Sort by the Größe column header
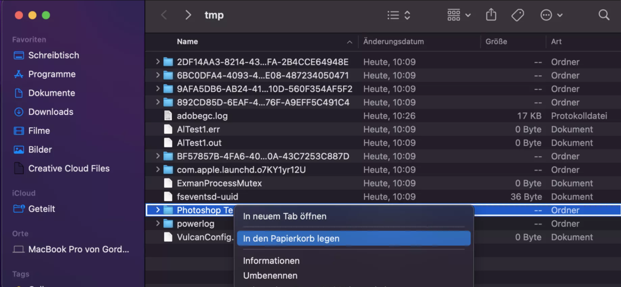The height and width of the screenshot is (287, 621). pyautogui.click(x=496, y=41)
